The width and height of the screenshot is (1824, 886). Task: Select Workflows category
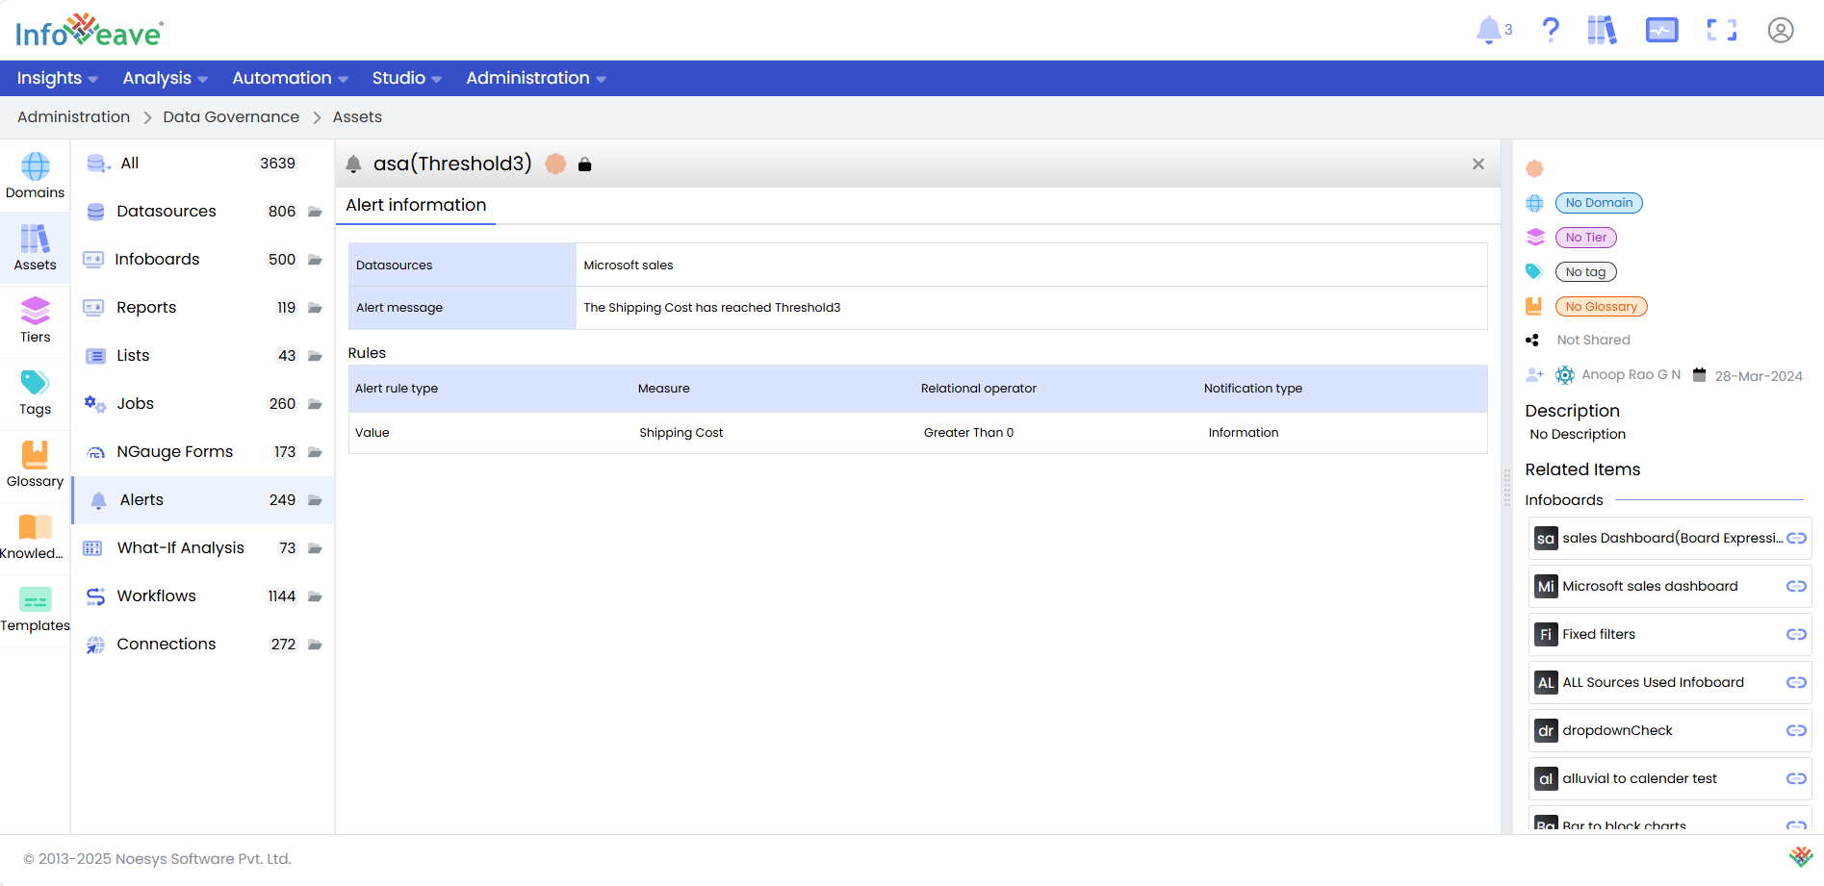click(203, 596)
